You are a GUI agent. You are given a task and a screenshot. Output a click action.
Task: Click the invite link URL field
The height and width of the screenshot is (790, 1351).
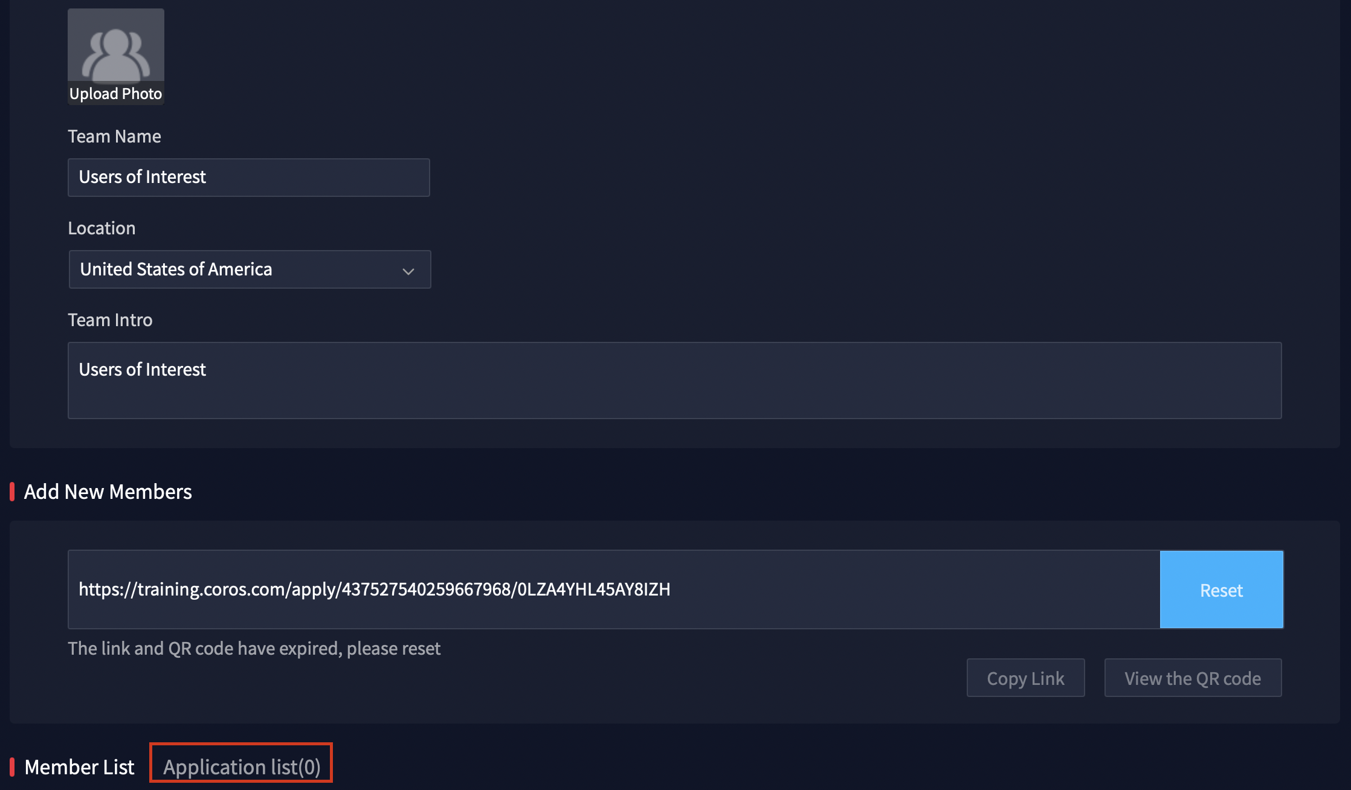coord(613,589)
